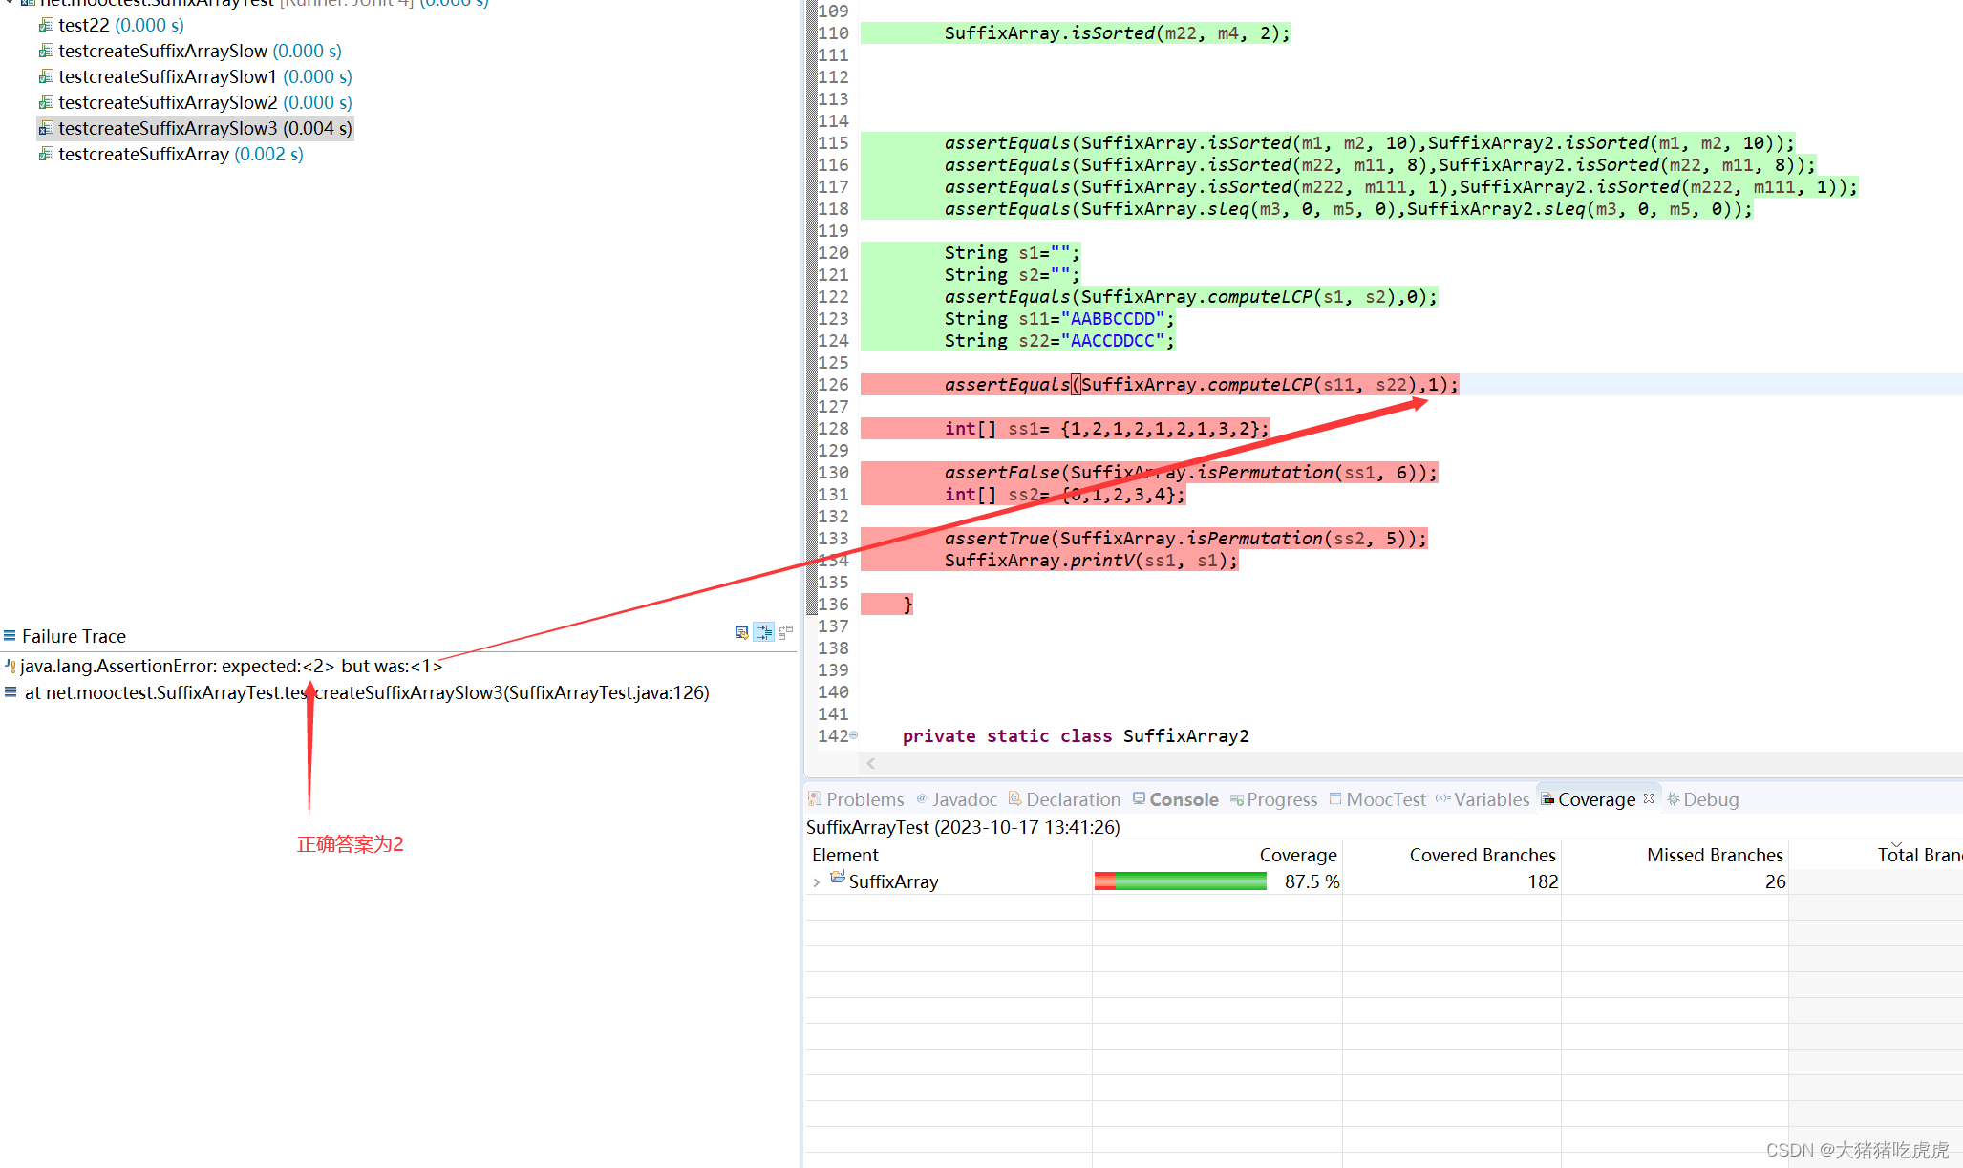Click the AssertionError exception icon

[10, 665]
